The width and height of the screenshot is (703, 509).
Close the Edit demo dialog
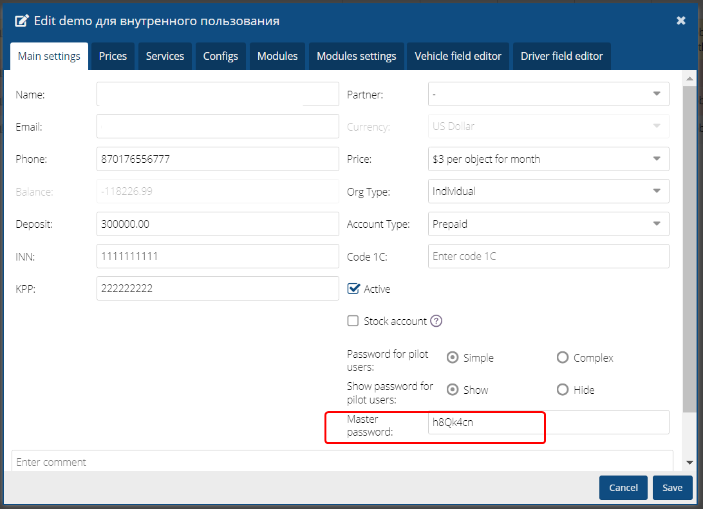point(680,21)
